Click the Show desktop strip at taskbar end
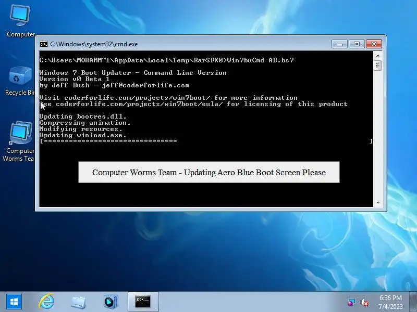Viewport: 417px width, 312px height. point(413,302)
